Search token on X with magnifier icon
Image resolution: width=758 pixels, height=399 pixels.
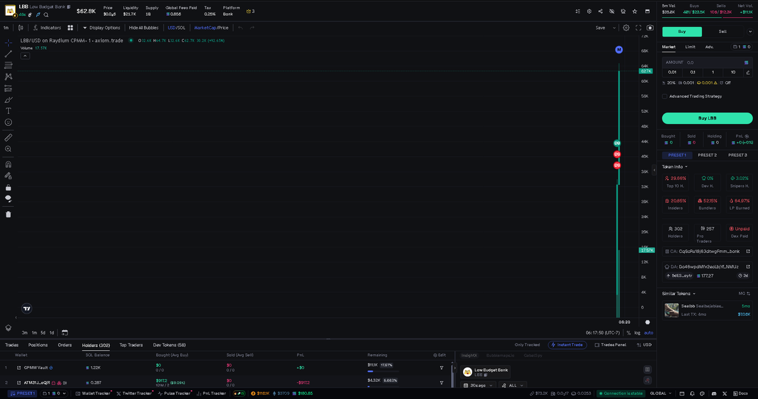pos(46,15)
